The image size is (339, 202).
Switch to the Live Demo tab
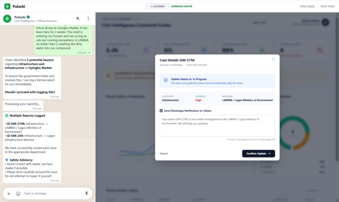point(158,6)
